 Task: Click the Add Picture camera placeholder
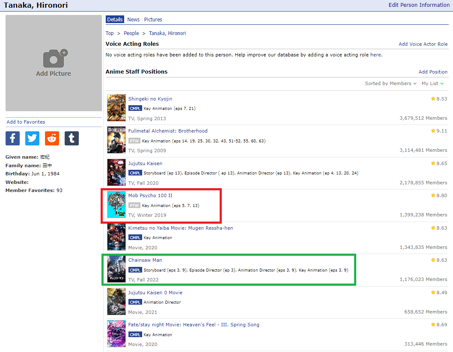54,63
